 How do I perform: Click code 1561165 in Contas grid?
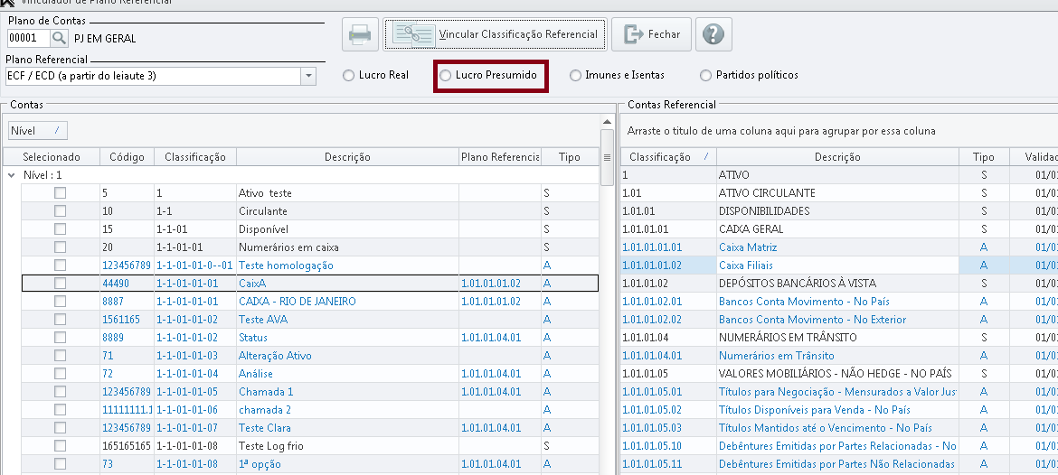tap(121, 320)
